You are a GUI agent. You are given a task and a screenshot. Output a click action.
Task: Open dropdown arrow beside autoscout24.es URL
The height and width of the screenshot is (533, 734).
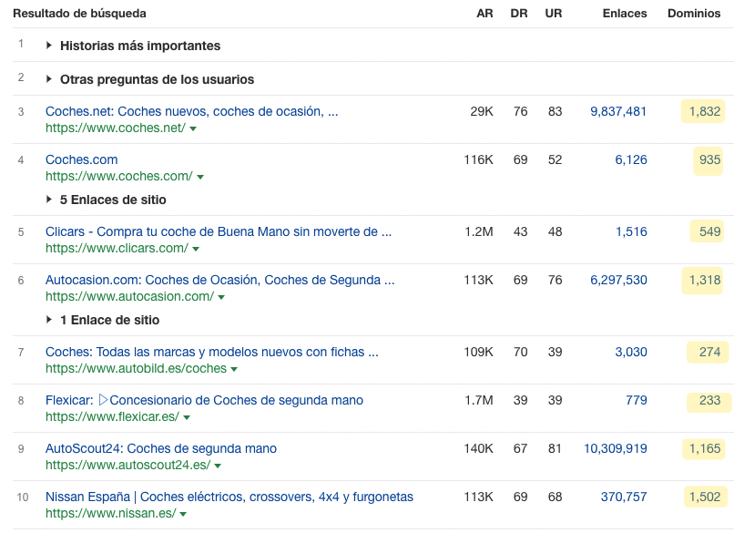click(x=218, y=466)
